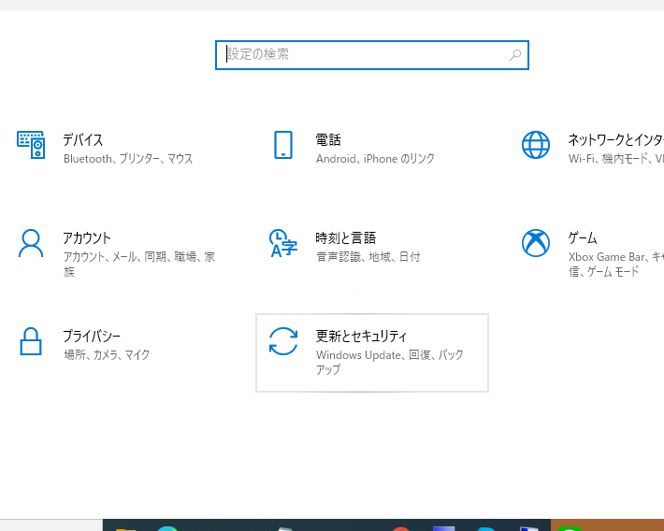Click the '時刻と言語' title text
Image resolution: width=664 pixels, height=531 pixels.
point(345,238)
